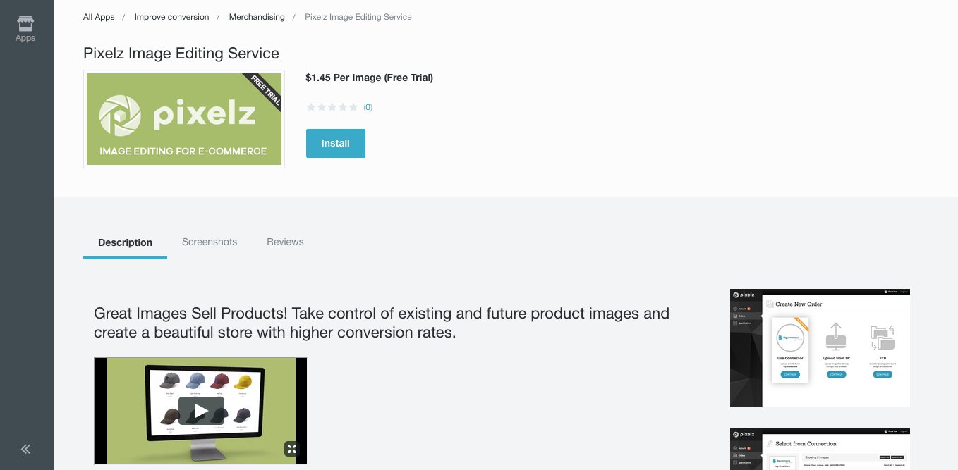958x470 pixels.
Task: Click Pixelz Image Editing Service breadcrumb
Action: [358, 17]
